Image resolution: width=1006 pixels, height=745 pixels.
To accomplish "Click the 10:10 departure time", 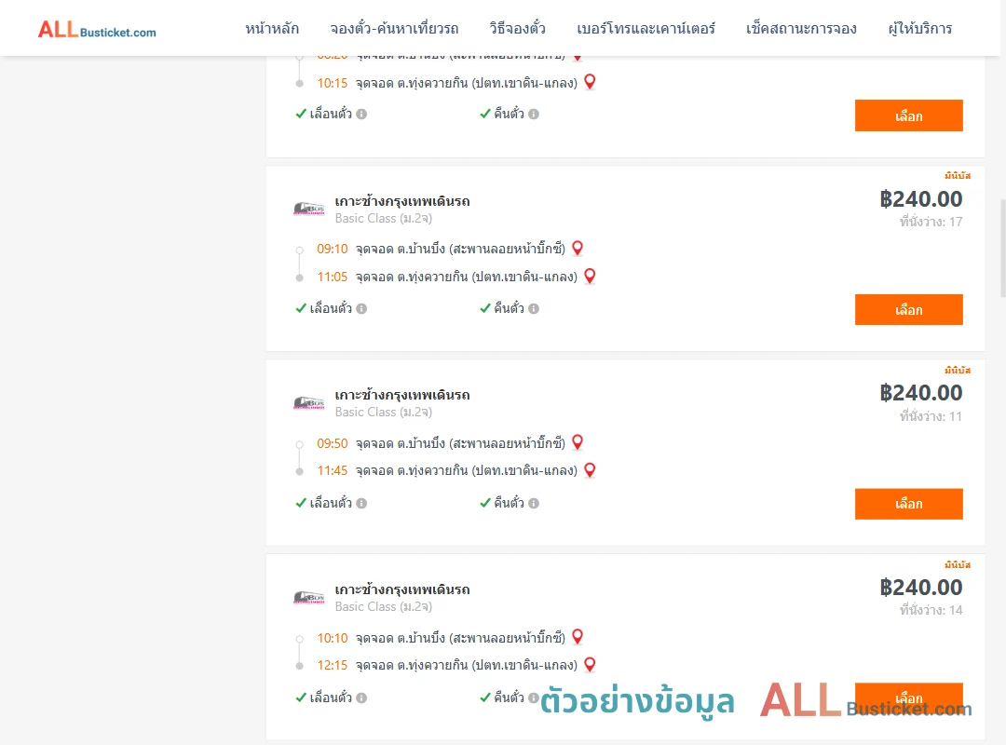I will [x=333, y=638].
